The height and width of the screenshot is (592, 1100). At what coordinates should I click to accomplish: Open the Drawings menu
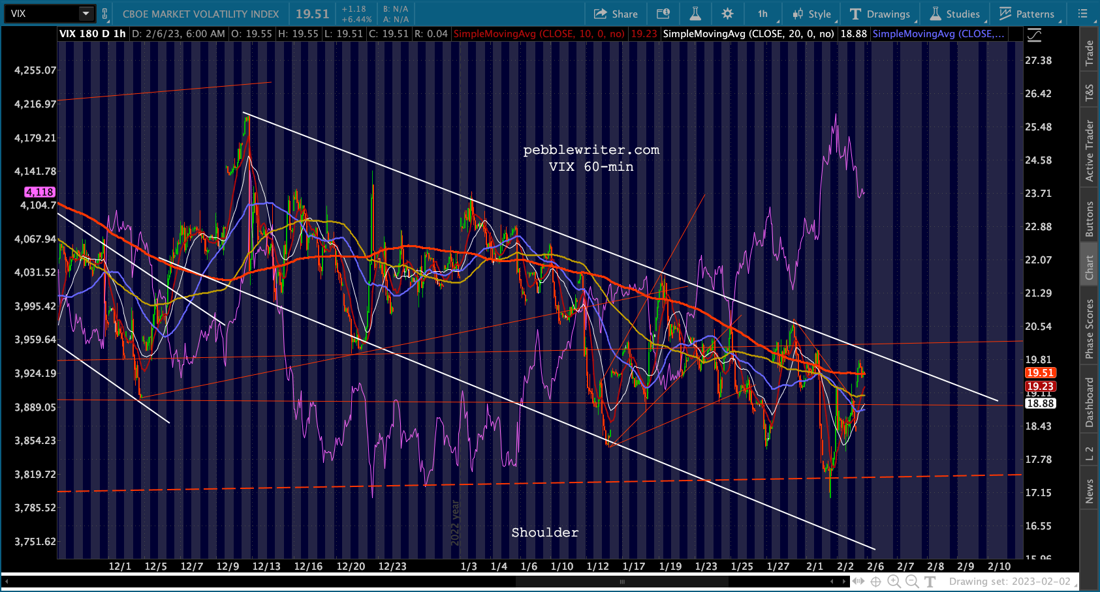click(880, 14)
